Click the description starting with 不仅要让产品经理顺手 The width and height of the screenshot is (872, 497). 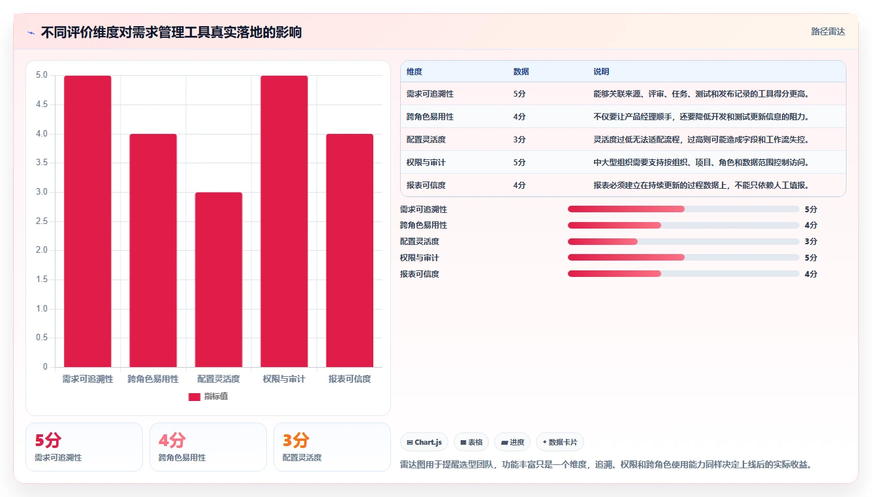pos(702,117)
